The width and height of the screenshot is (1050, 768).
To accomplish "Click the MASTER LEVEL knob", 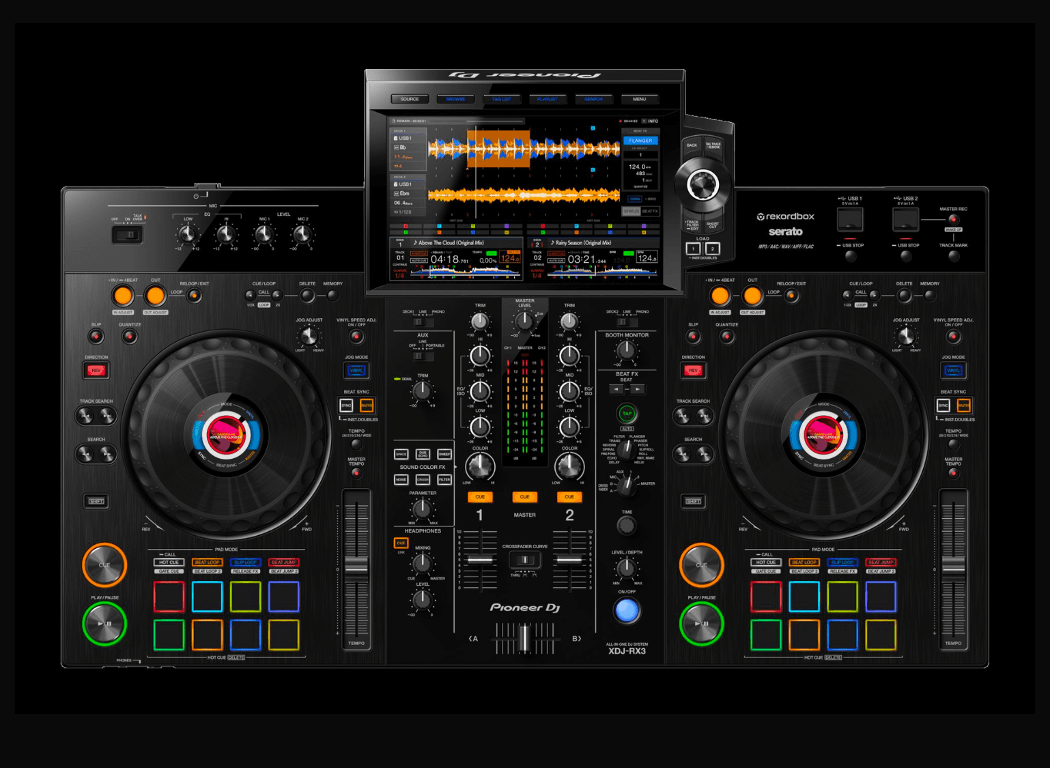I will pos(524,320).
